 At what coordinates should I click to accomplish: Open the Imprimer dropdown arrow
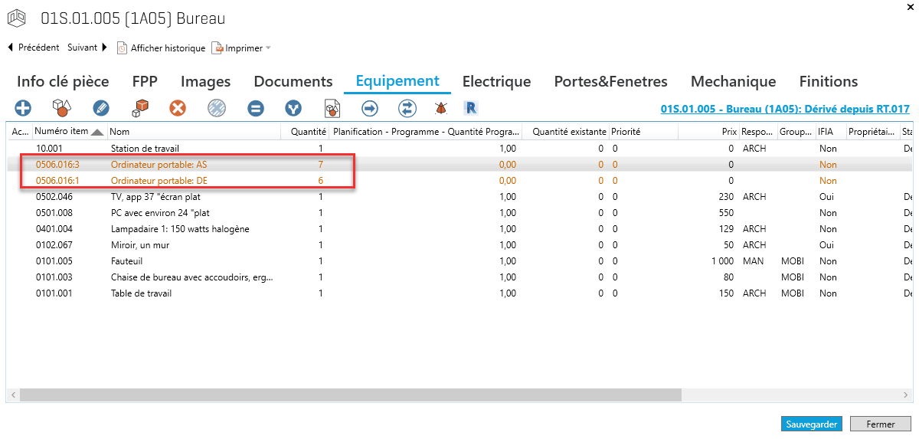tap(268, 48)
